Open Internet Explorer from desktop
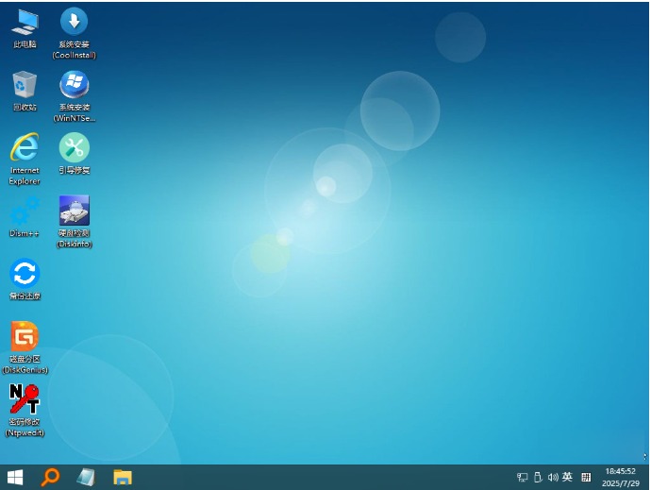The height and width of the screenshot is (490, 651). tap(25, 159)
